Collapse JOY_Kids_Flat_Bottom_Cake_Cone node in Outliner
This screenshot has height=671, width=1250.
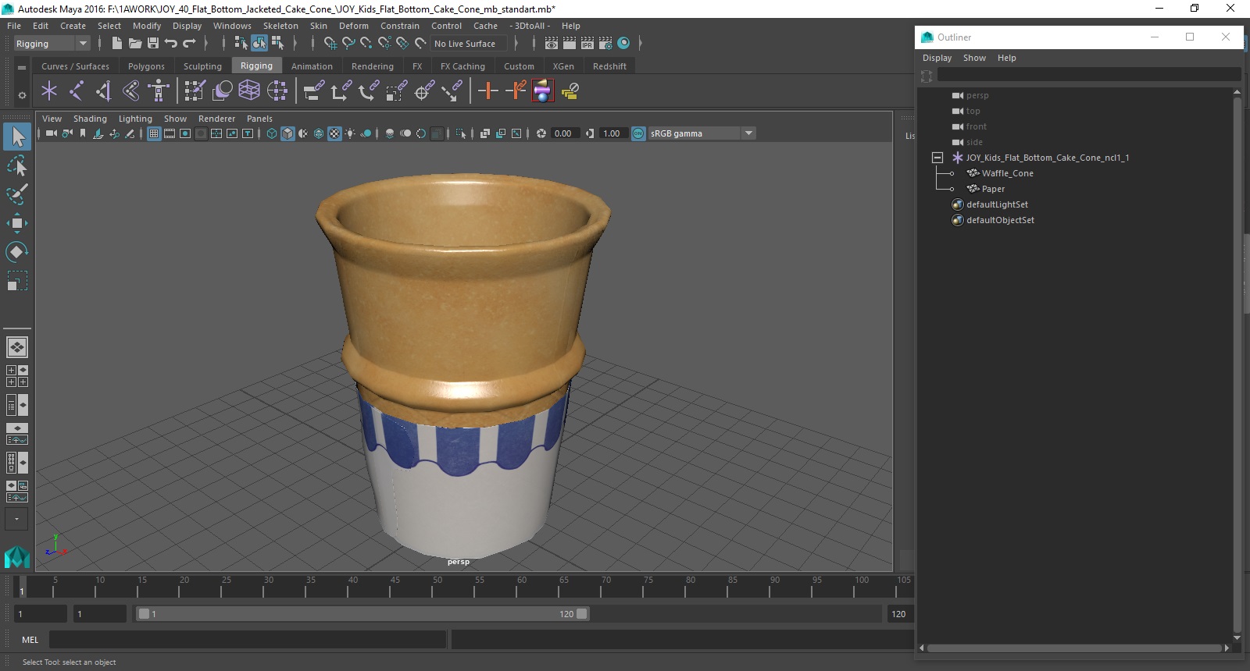pos(937,158)
